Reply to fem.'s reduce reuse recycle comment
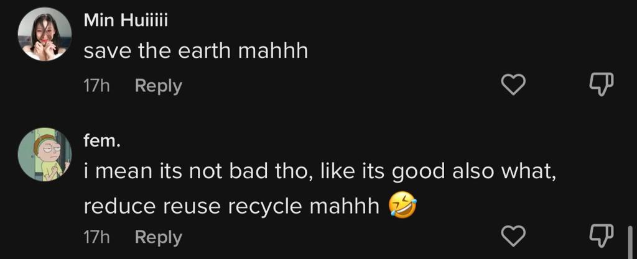Image resolution: width=637 pixels, height=259 pixels. (159, 237)
